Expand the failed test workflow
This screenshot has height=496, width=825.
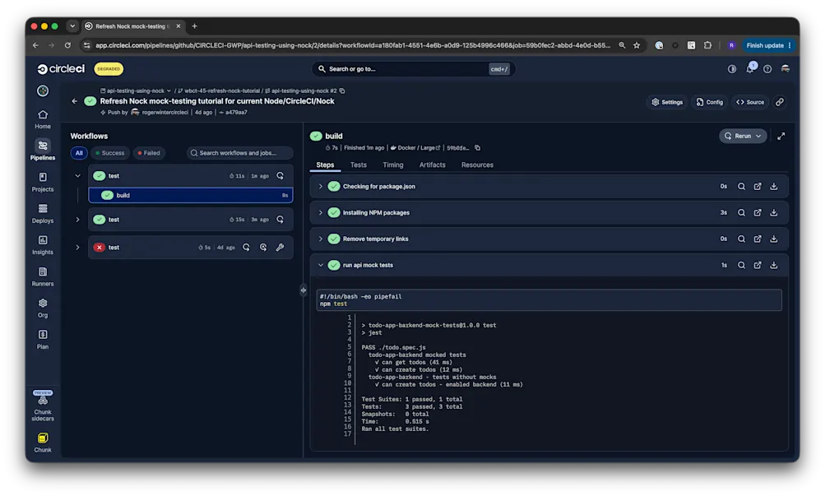click(x=77, y=248)
